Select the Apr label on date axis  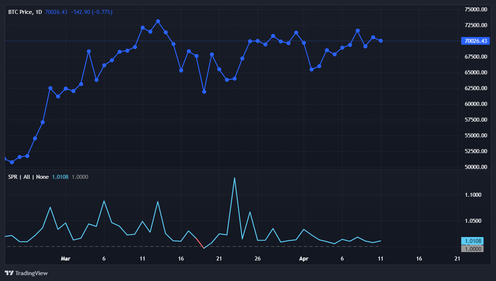tap(304, 259)
